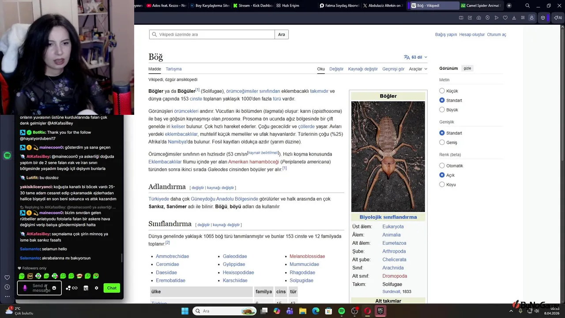The height and width of the screenshot is (318, 565).
Task: Open the ad blocker shield icon
Action: [x=488, y=18]
